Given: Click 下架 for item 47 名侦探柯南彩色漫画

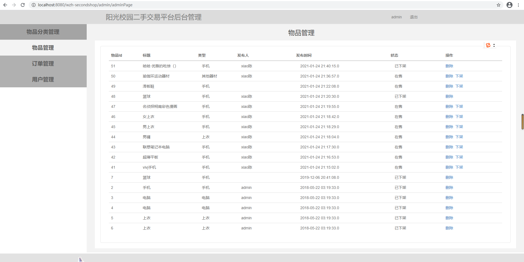Looking at the screenshot, I should [x=459, y=106].
